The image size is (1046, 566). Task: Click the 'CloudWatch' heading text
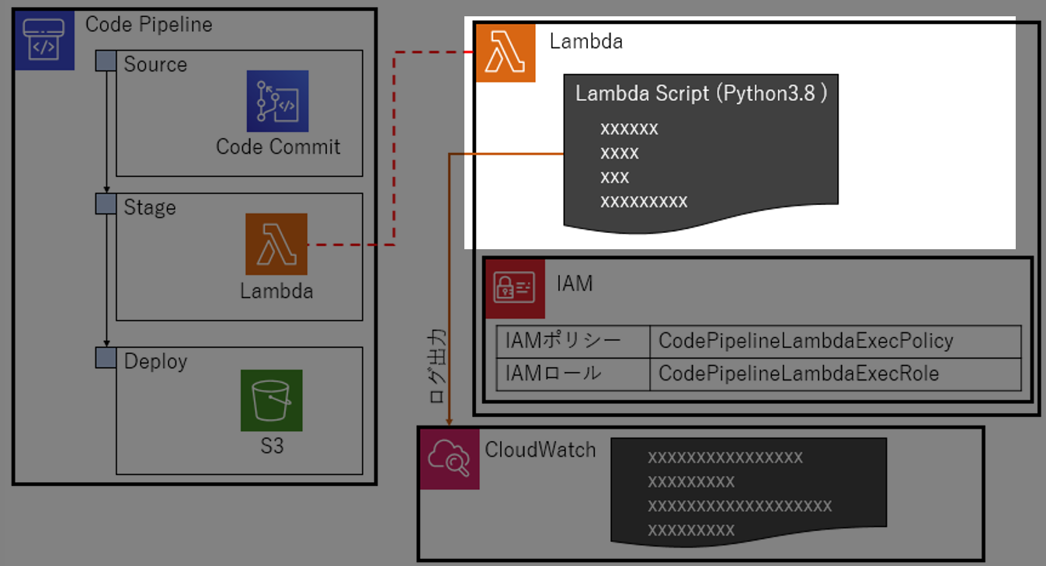point(540,450)
